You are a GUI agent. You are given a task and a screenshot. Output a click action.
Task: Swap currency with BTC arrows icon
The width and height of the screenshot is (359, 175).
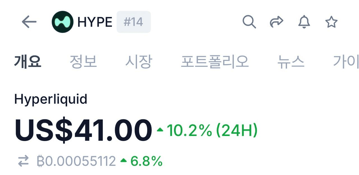[23, 161]
